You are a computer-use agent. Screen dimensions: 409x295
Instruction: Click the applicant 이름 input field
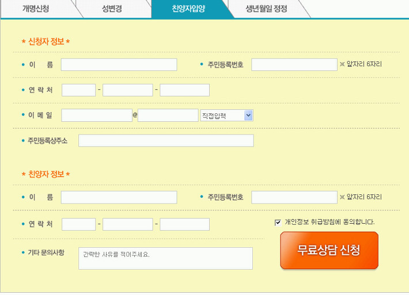click(119, 64)
